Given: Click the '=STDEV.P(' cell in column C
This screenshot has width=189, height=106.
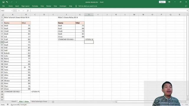Looking at the screenshot, I should pos(35,92).
